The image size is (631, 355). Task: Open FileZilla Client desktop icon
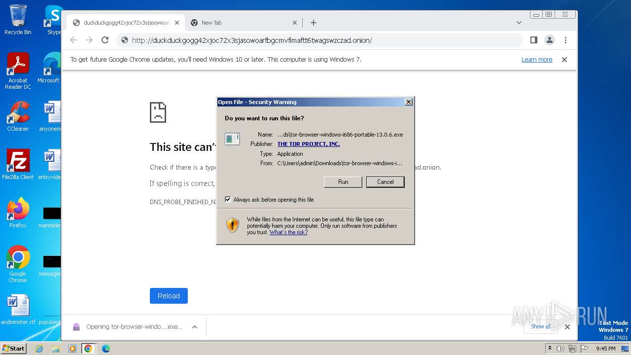tap(18, 165)
